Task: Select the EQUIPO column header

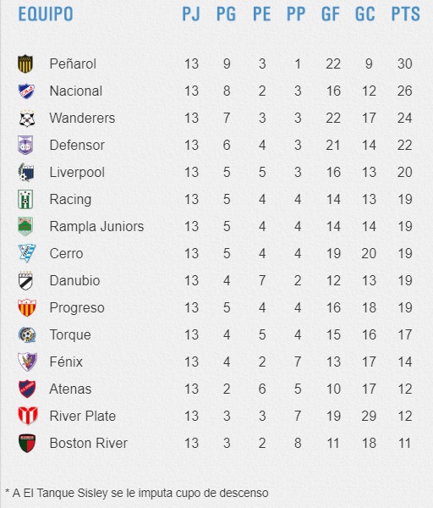Action: (x=46, y=14)
